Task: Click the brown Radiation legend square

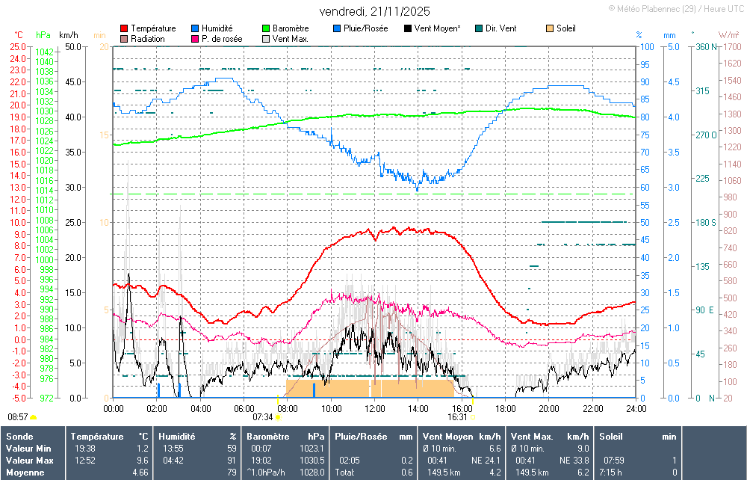Action: pos(124,39)
